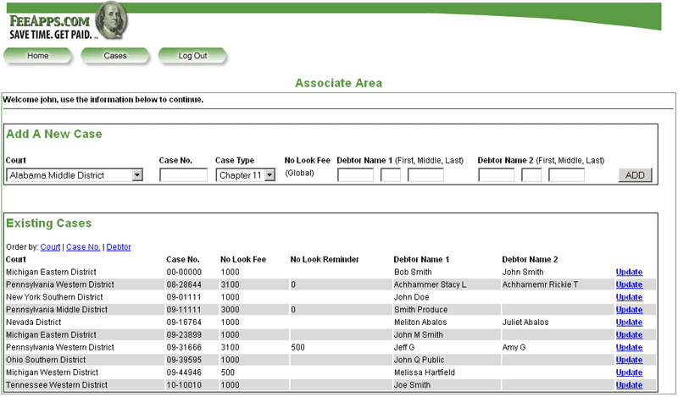Screen dimensions: 678x397
Task: Select case number 09-11111
Action: point(184,309)
